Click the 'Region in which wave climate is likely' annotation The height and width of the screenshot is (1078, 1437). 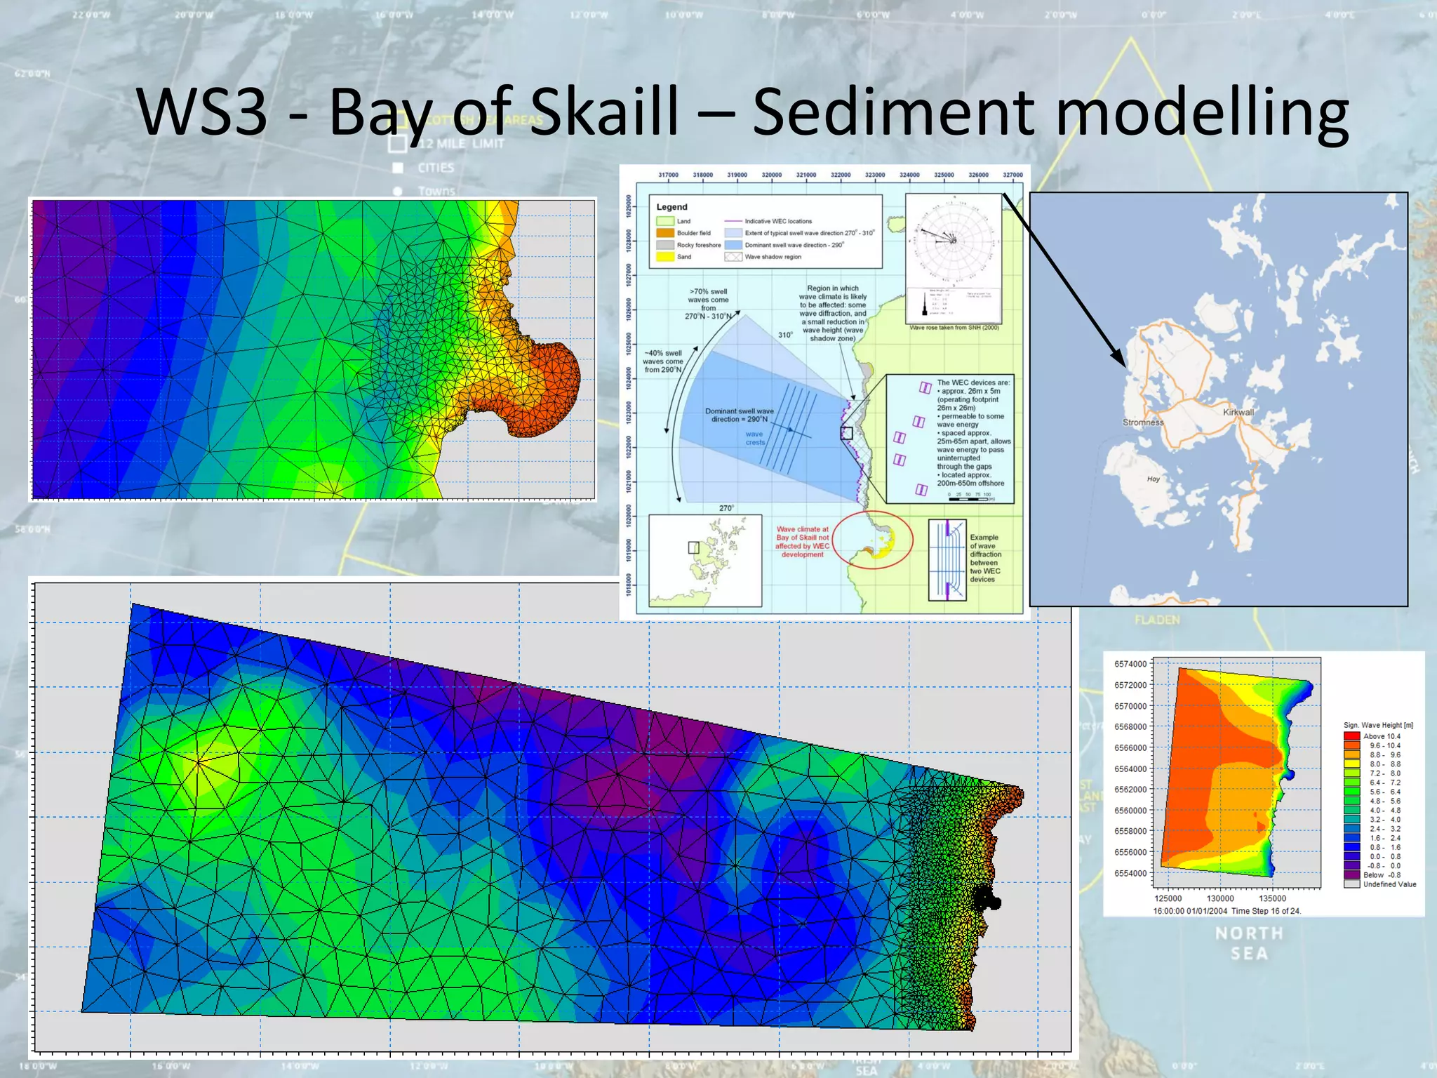pos(833,313)
